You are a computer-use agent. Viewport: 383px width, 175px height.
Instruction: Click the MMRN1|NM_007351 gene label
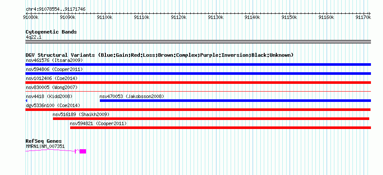point(45,146)
